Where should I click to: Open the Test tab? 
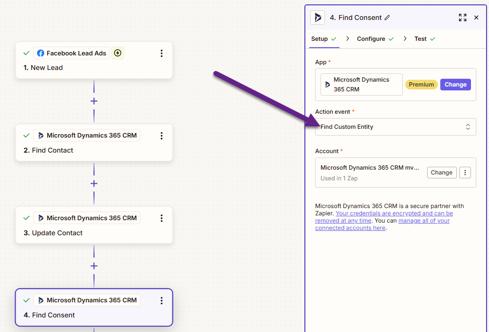tap(420, 39)
